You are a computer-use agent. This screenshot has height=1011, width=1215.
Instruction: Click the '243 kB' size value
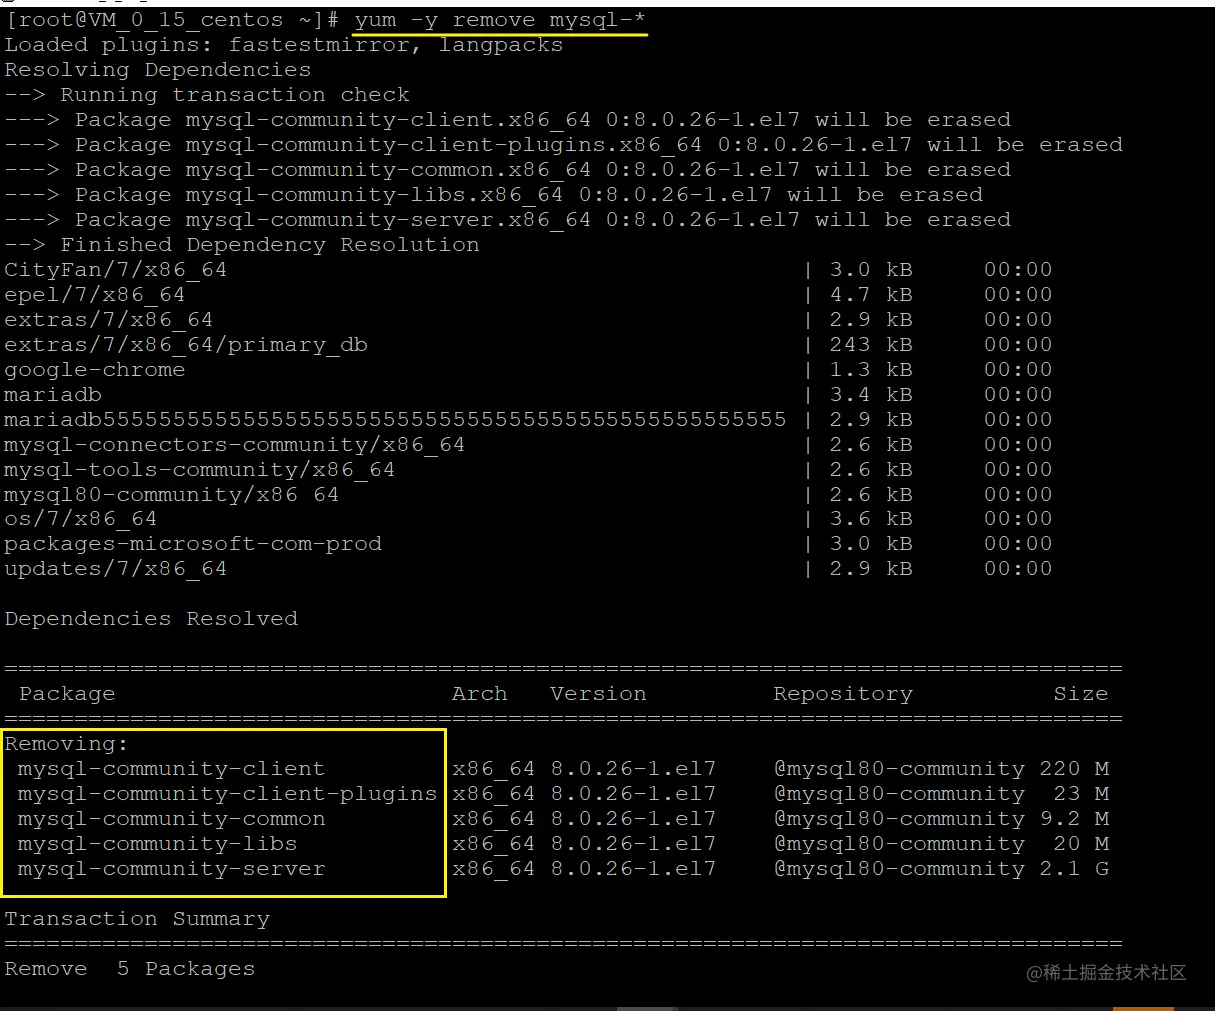tap(871, 345)
